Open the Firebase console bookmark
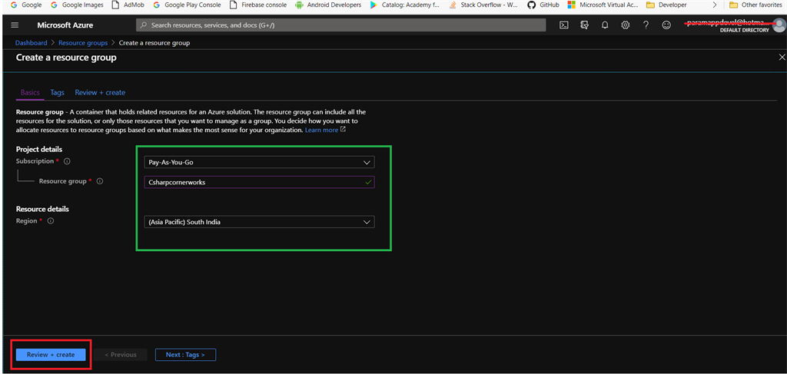 tap(257, 5)
